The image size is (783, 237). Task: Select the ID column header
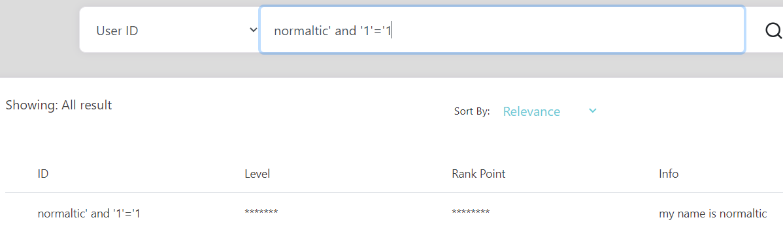[x=43, y=174]
